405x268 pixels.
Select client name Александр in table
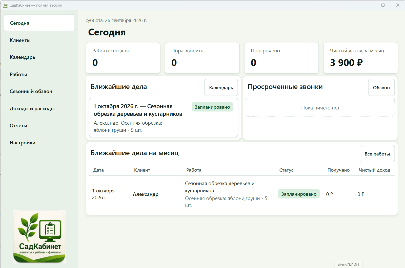point(146,194)
